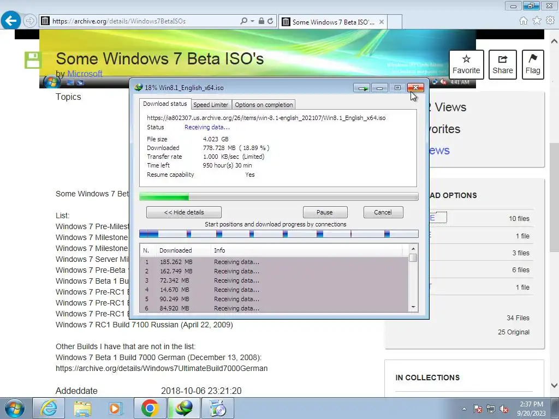This screenshot has height=419, width=559.
Task: Select connection row with 14.670 MB
Action: pyautogui.click(x=275, y=290)
